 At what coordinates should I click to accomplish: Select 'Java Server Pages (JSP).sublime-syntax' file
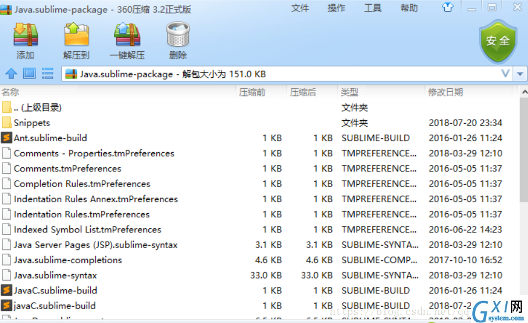pyautogui.click(x=95, y=245)
